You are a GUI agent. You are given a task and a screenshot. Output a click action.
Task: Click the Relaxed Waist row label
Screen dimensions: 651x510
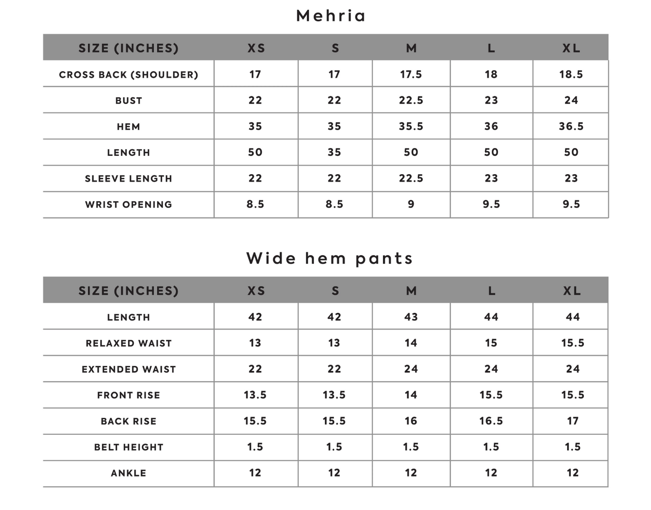click(x=128, y=343)
